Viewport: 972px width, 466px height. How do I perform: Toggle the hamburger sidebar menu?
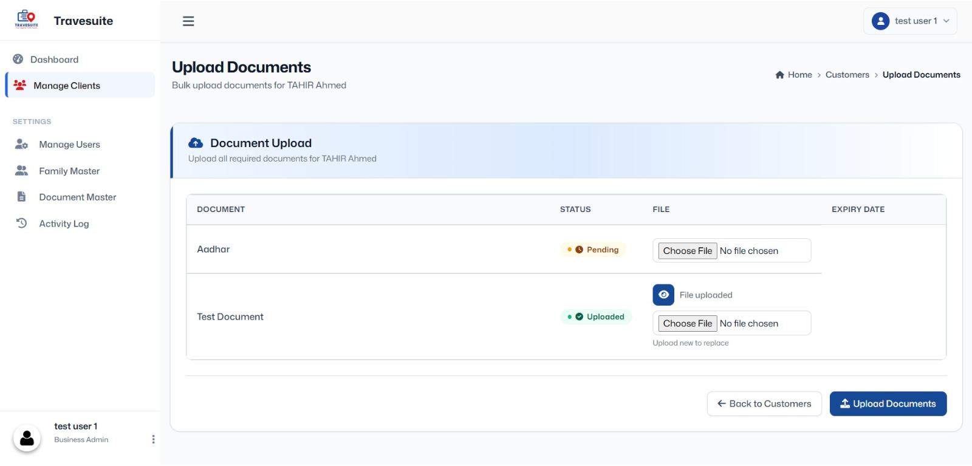[188, 21]
